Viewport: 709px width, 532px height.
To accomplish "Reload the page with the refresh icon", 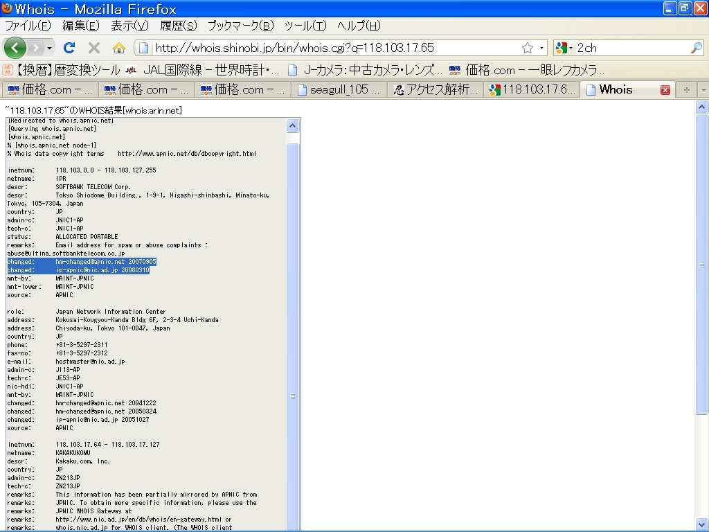I will [69, 48].
